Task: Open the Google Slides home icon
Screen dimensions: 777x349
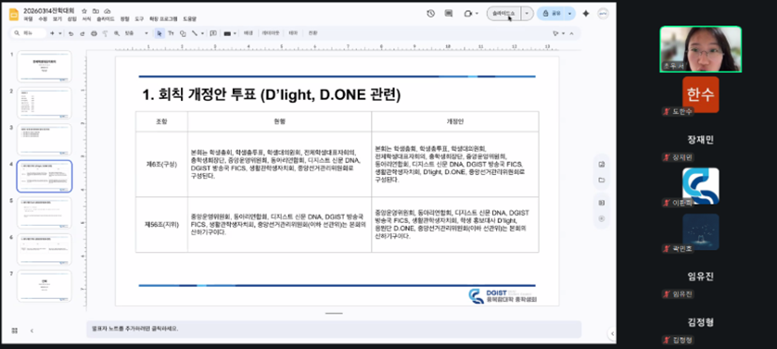Action: click(x=14, y=15)
